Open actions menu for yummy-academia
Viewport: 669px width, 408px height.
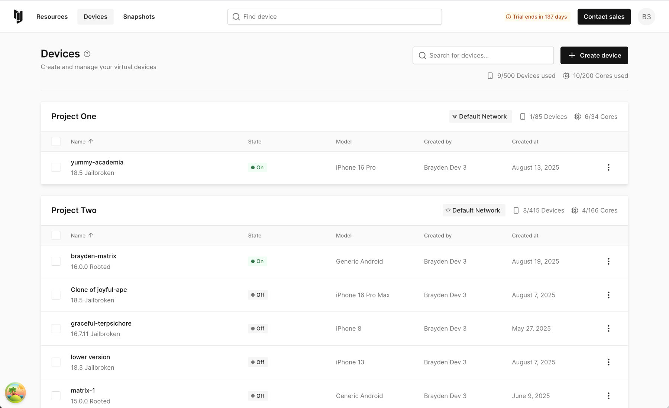click(x=608, y=167)
